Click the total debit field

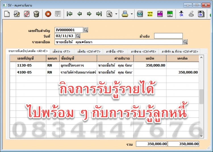click(x=152, y=144)
